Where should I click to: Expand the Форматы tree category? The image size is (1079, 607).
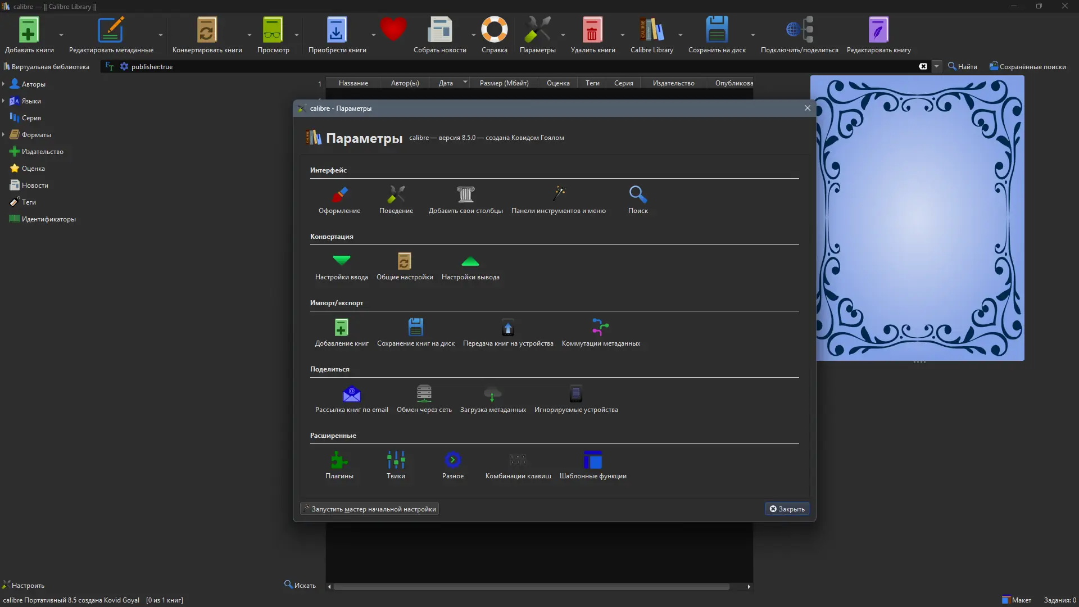point(3,135)
